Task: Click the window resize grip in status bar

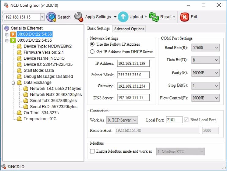Action: (x=224, y=168)
